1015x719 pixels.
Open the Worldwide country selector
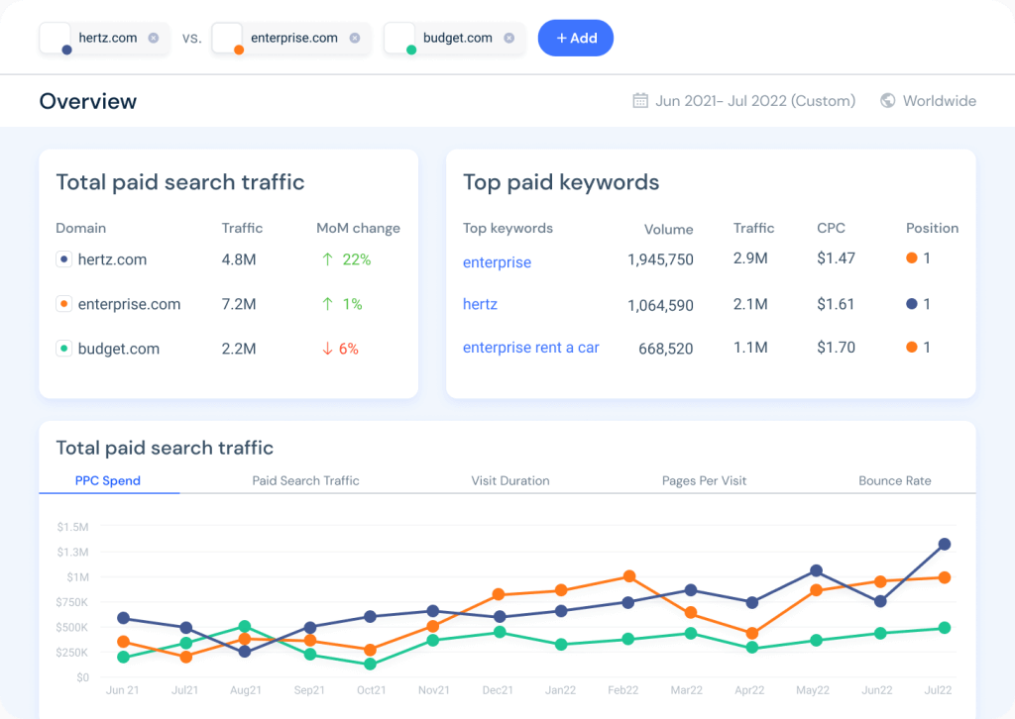click(938, 101)
